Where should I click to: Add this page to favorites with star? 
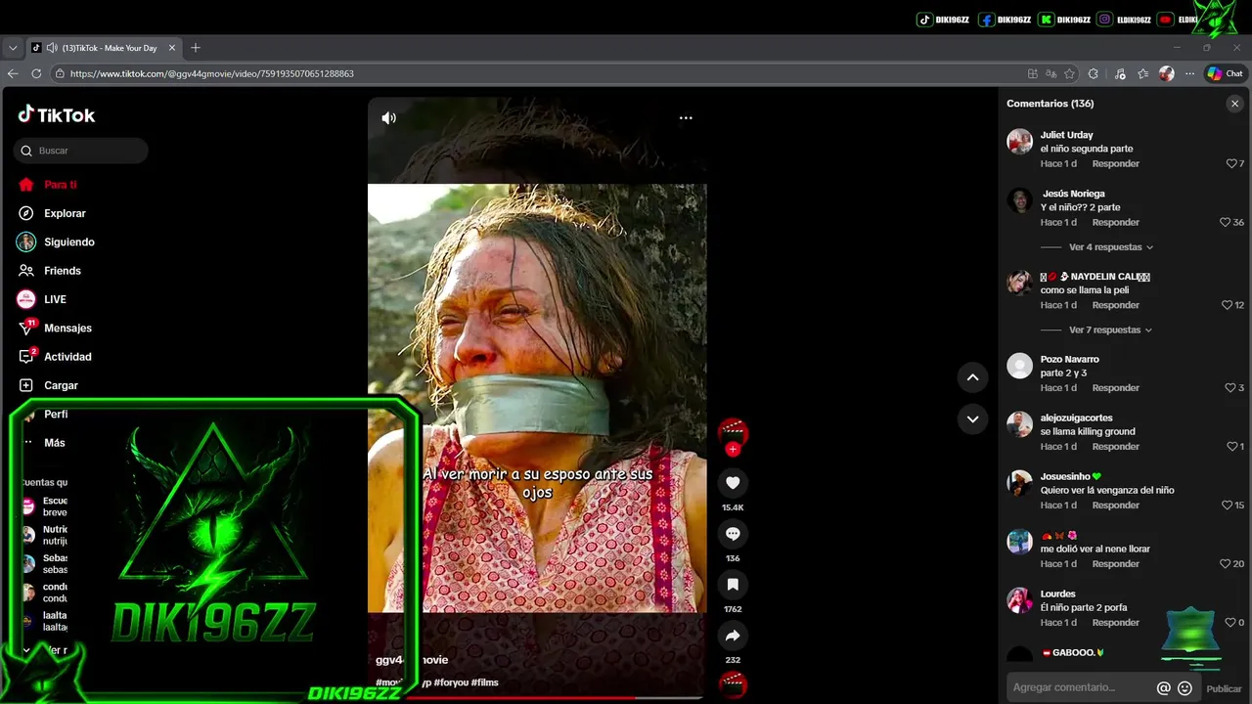[1070, 73]
